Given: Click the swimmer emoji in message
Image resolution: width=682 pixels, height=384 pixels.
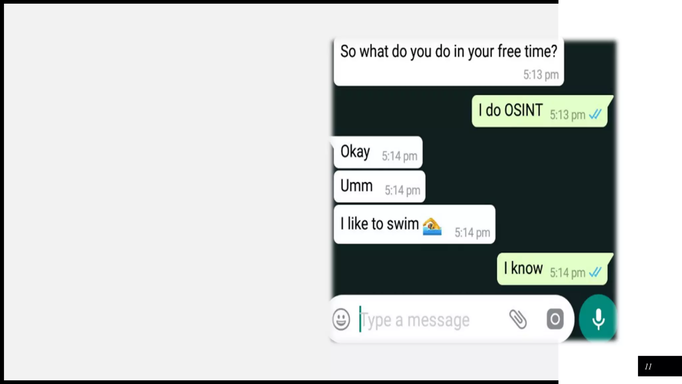Looking at the screenshot, I should click(x=432, y=227).
